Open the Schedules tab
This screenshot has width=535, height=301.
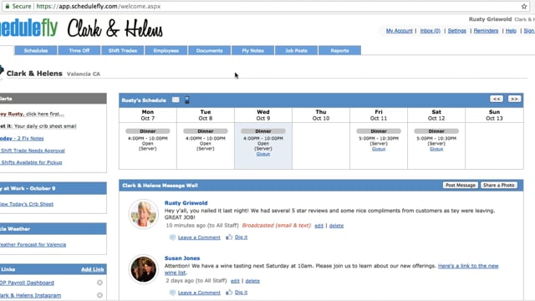[36, 50]
